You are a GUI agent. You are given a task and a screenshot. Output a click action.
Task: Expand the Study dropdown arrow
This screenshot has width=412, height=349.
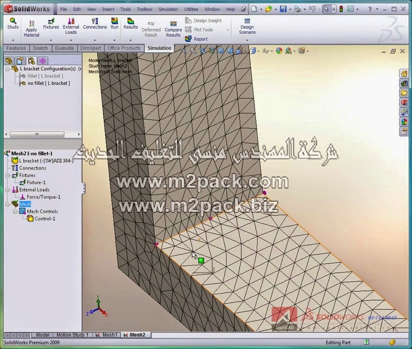click(x=13, y=40)
